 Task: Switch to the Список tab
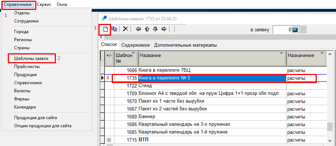click(x=109, y=44)
